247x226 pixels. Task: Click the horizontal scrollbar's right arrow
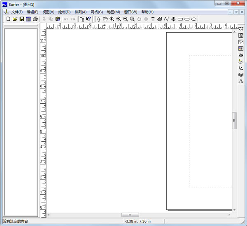tap(229, 215)
